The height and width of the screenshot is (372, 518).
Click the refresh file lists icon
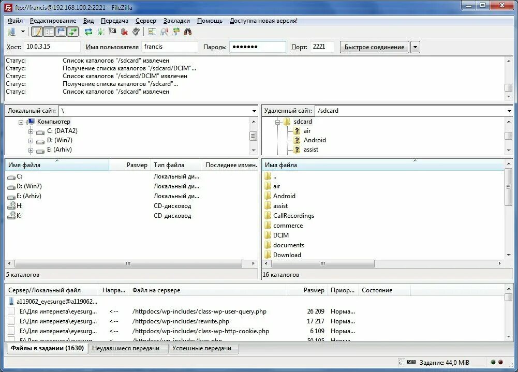click(88, 32)
